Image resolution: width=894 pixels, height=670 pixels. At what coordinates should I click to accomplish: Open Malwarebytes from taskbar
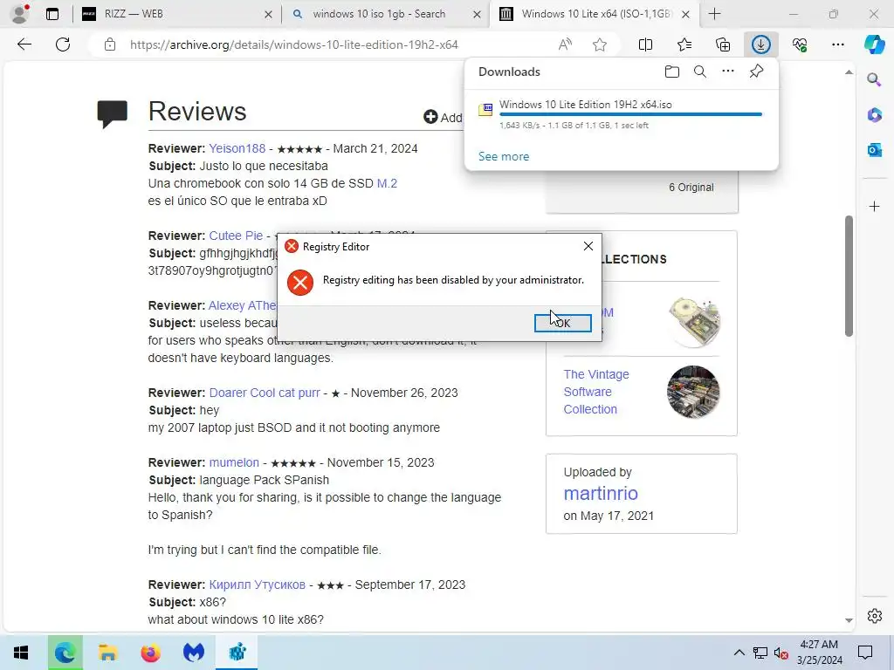tap(194, 653)
